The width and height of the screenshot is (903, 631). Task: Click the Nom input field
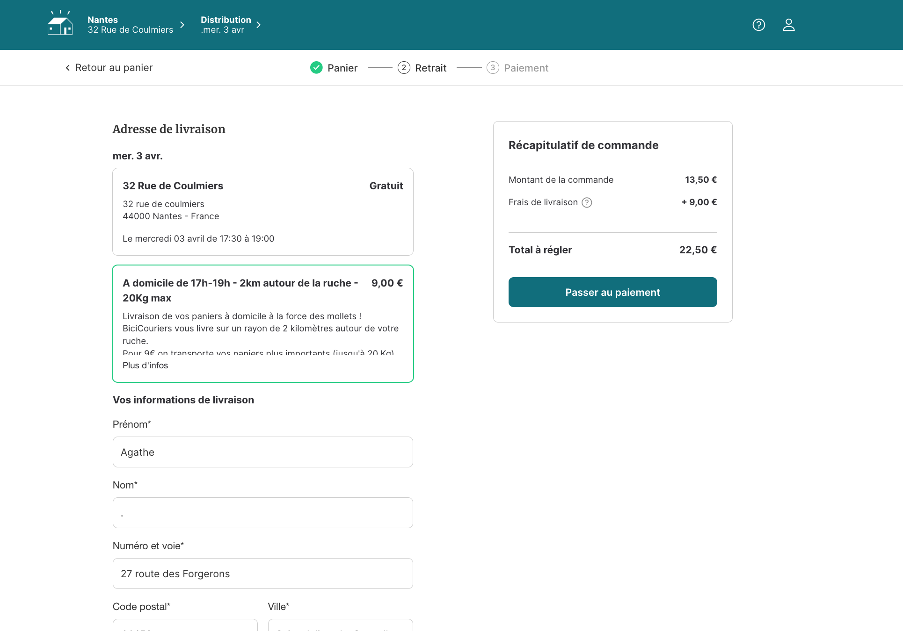click(x=263, y=513)
